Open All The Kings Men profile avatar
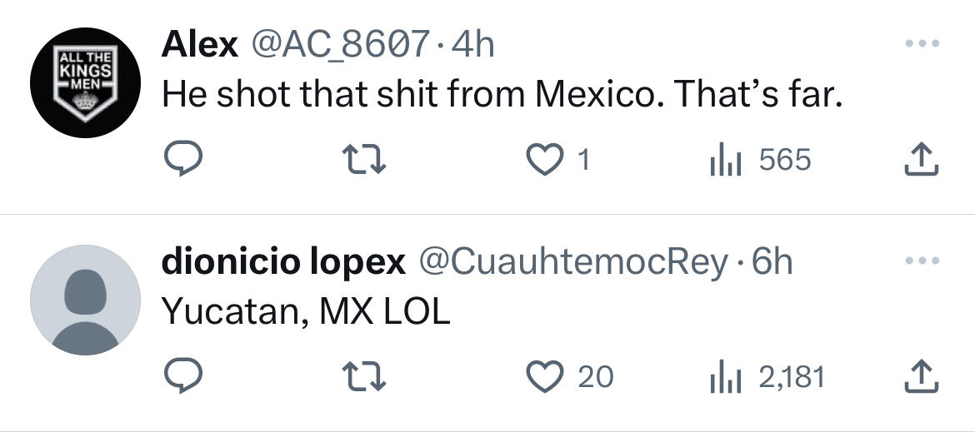 tap(85, 82)
